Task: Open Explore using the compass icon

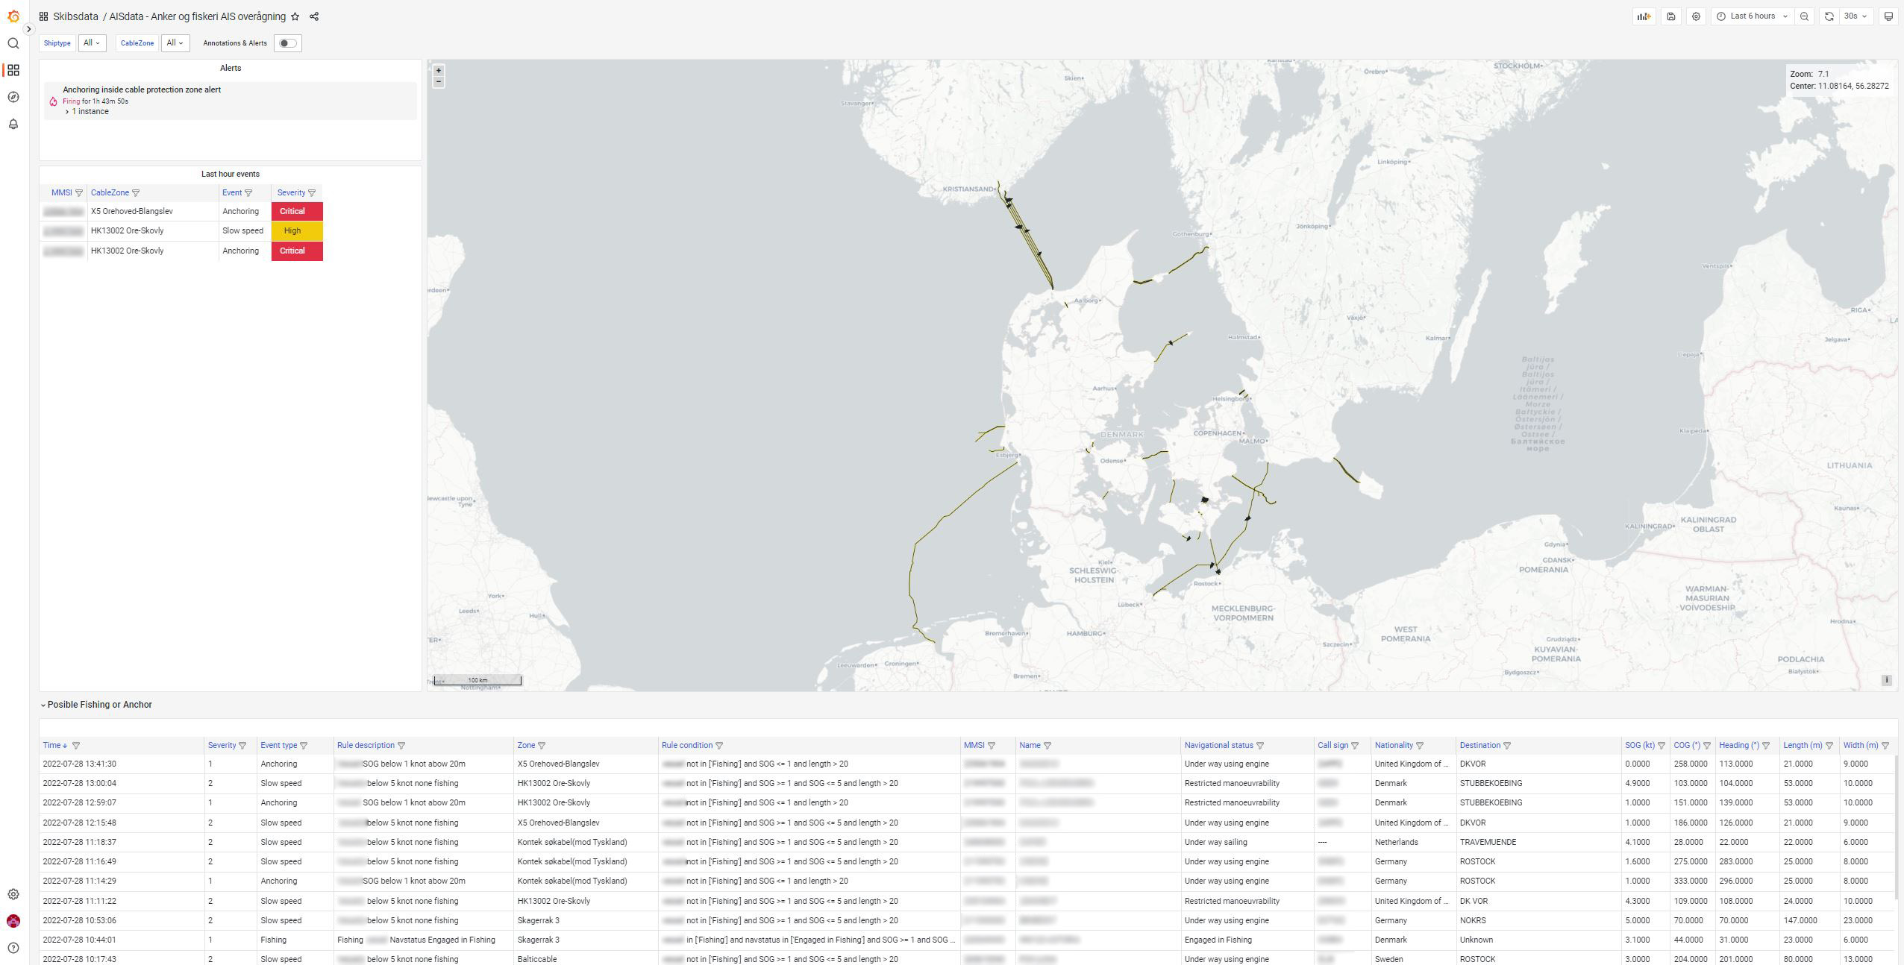Action: coord(13,97)
